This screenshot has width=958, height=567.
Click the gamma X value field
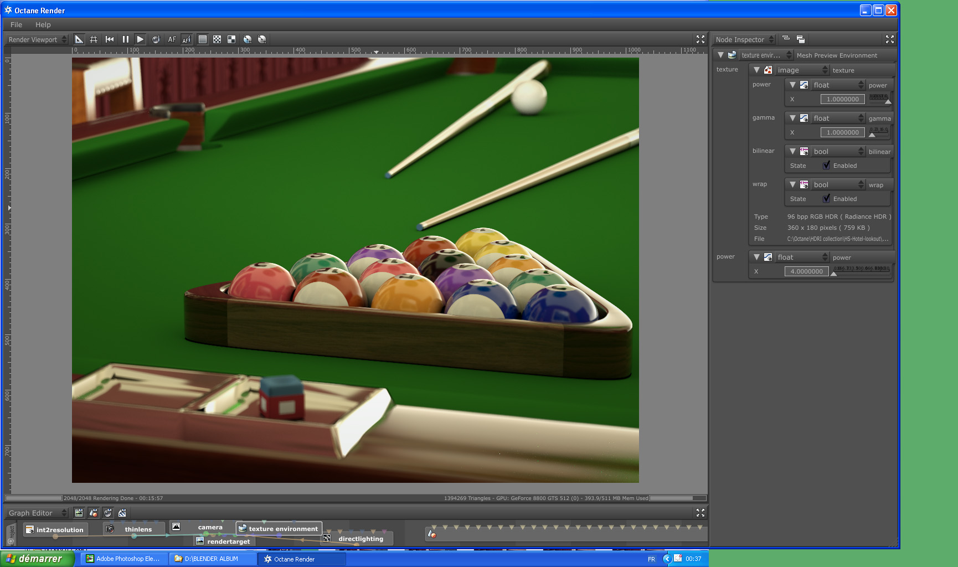pos(842,132)
